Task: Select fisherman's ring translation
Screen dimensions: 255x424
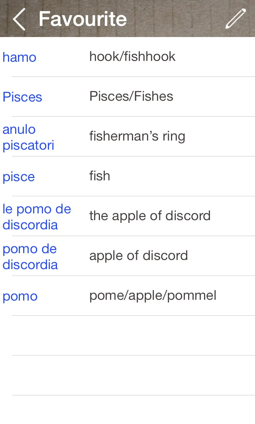Action: pos(137,136)
